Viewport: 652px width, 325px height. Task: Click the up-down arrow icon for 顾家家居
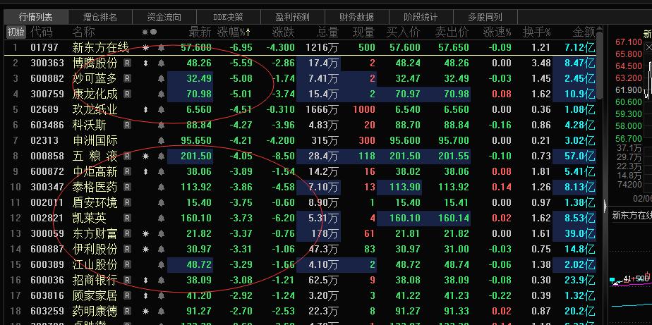145,296
